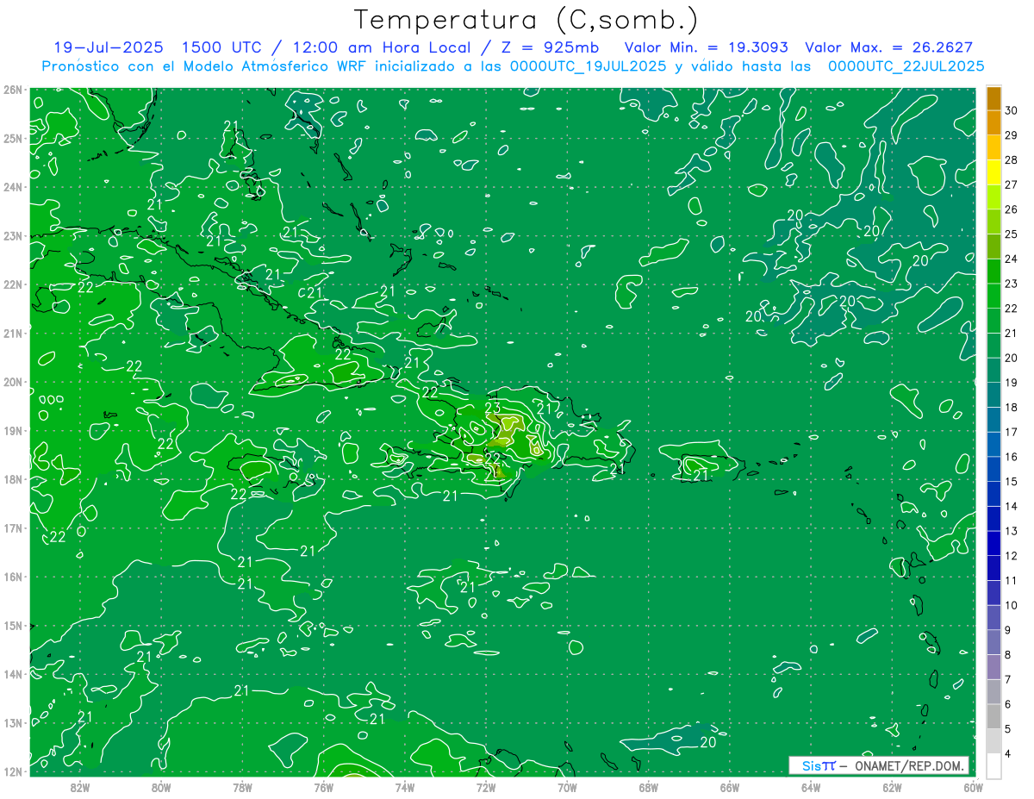Viewport: 1034px width, 799px height.
Task: Click the 62W longitude axis label
Action: coord(892,786)
